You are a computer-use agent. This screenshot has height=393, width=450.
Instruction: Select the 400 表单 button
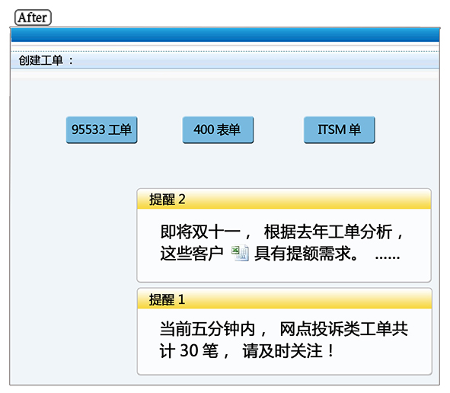point(218,129)
